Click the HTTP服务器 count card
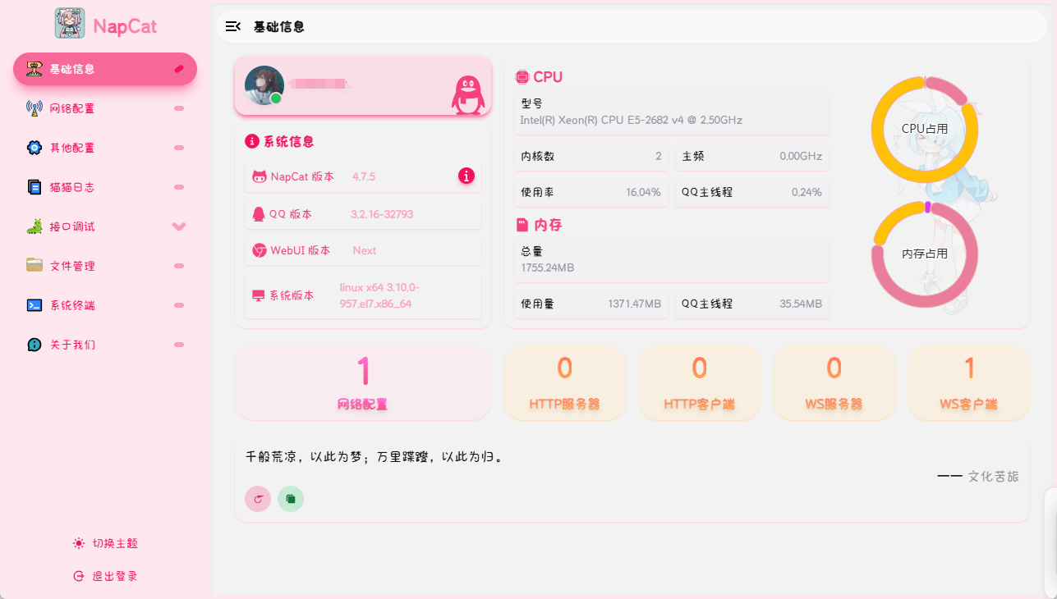1057x599 pixels. point(565,383)
